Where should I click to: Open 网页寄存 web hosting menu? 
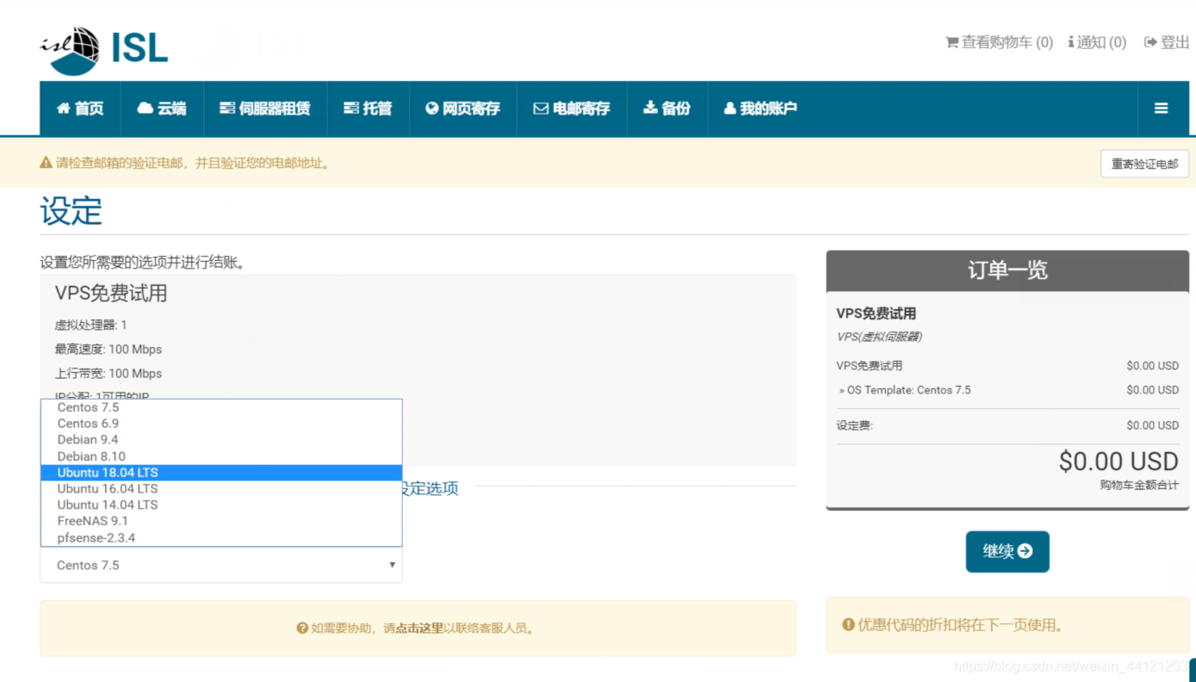462,108
